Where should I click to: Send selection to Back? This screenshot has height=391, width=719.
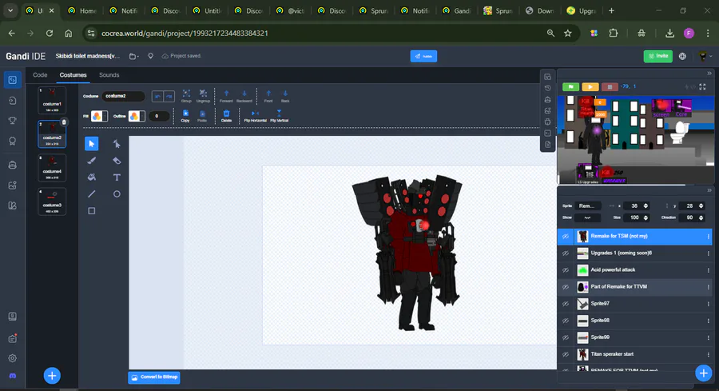(285, 96)
